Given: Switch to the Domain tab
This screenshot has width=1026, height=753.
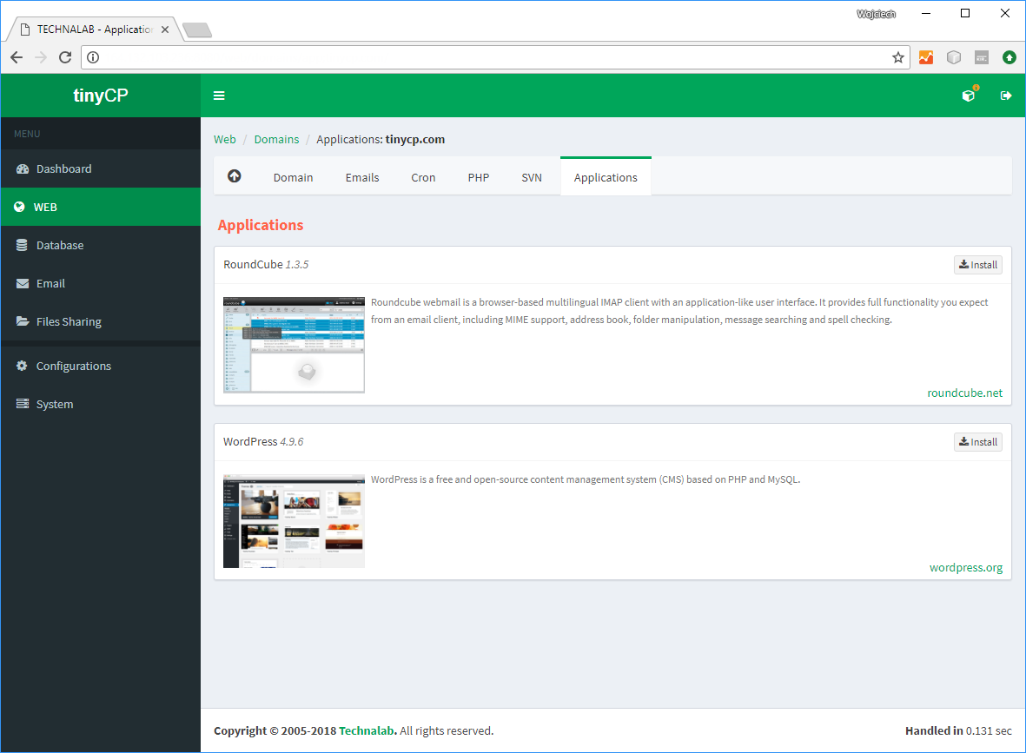Looking at the screenshot, I should (x=293, y=177).
